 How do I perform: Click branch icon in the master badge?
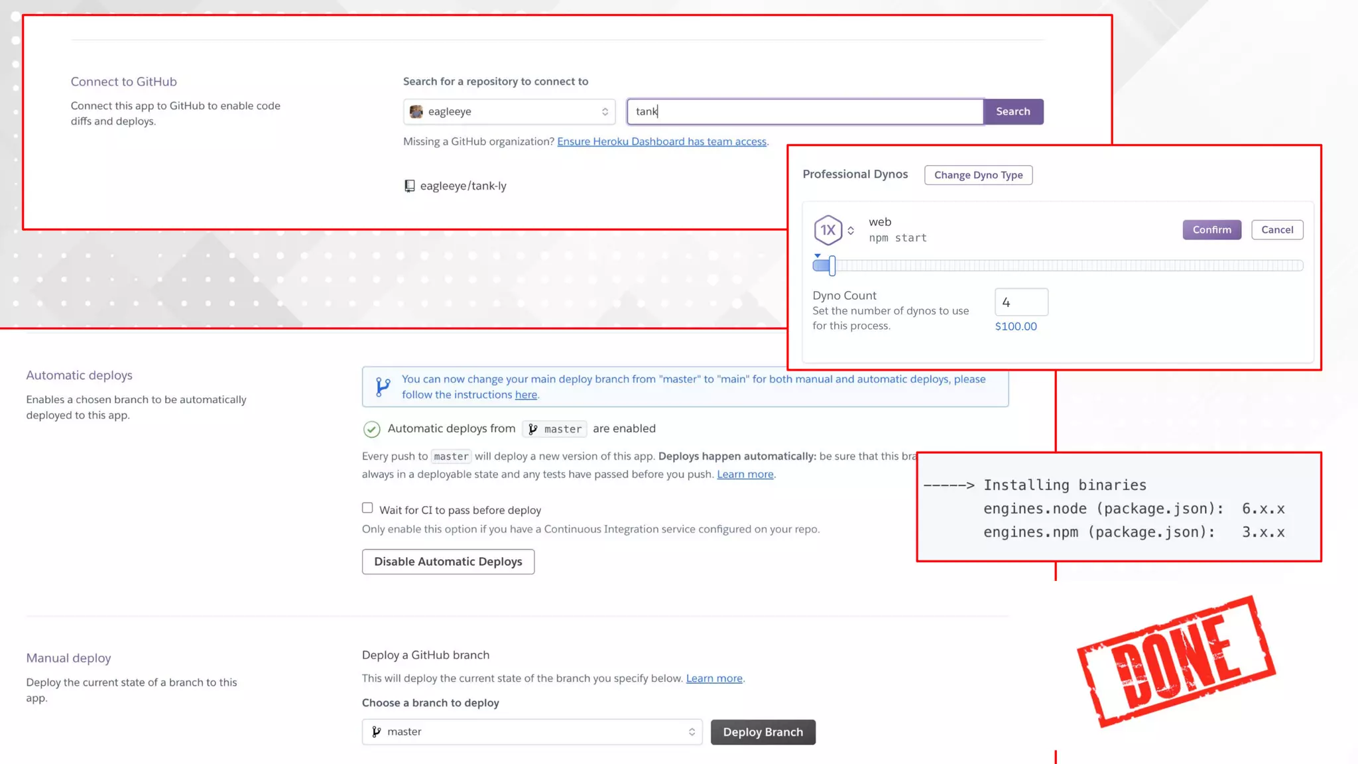click(533, 429)
